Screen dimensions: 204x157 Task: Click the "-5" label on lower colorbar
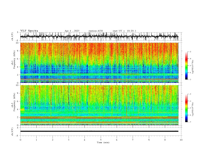click(x=190, y=108)
